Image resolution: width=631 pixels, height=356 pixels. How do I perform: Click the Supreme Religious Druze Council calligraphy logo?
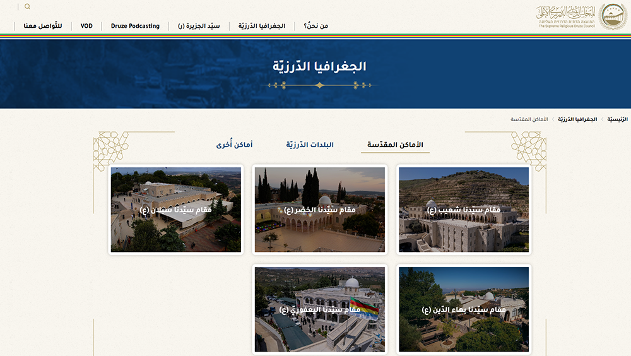point(566,16)
